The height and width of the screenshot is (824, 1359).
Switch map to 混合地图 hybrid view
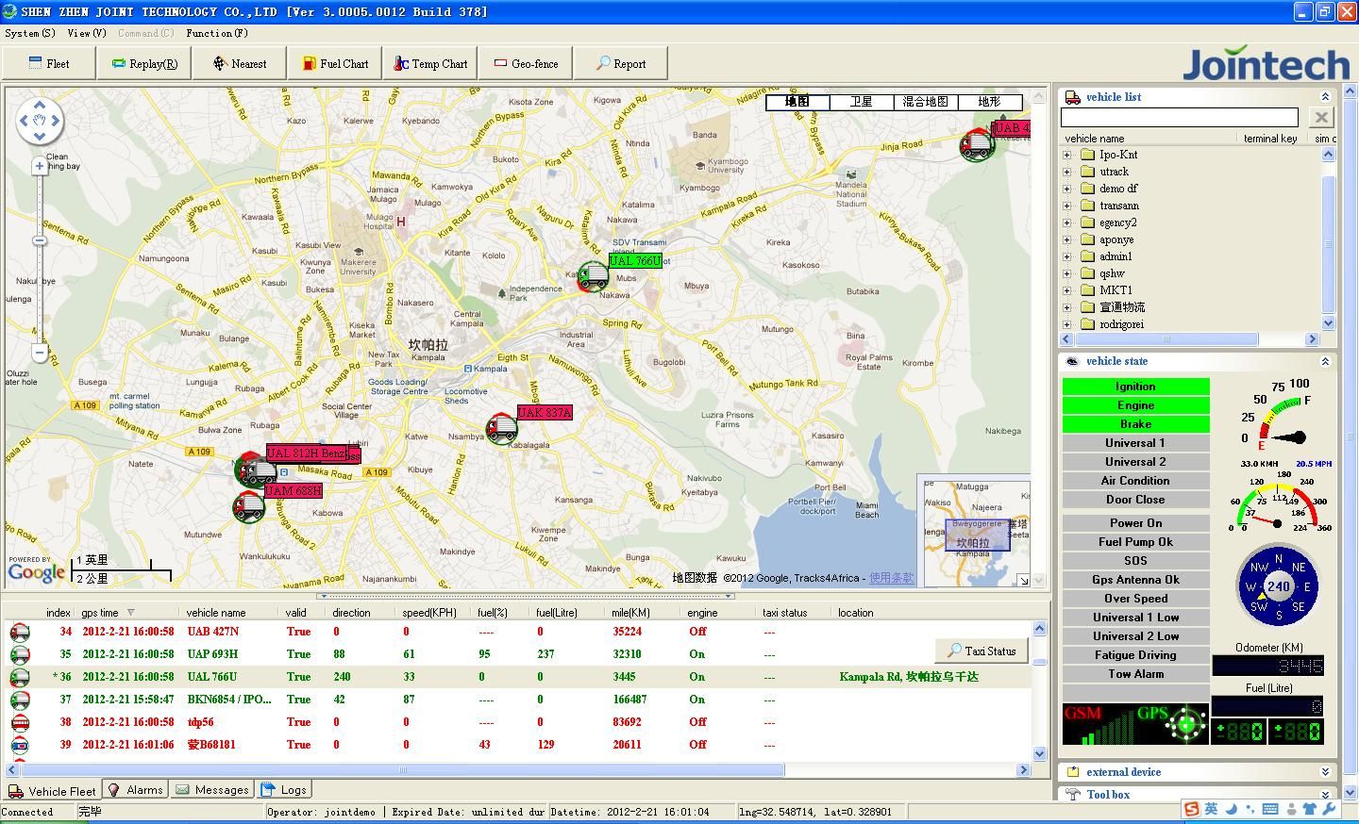(926, 102)
